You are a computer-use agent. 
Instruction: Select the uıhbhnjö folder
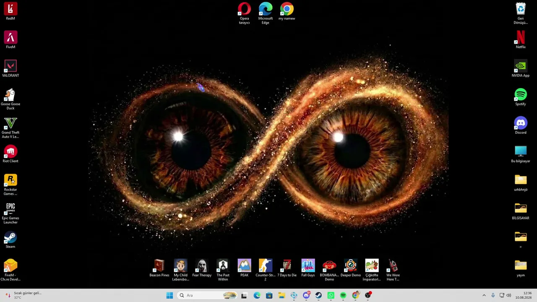pos(521,182)
